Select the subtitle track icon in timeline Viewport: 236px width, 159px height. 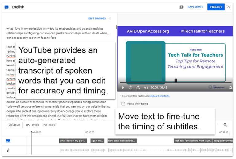[x=8, y=141]
